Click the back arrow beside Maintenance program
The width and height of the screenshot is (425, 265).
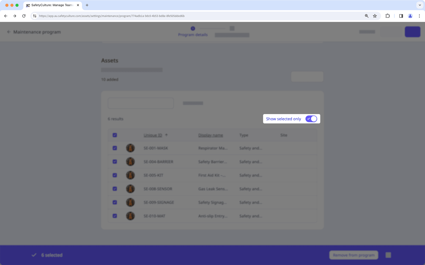click(x=9, y=32)
